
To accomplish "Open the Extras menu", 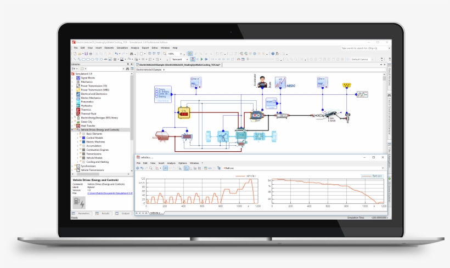I will pyautogui.click(x=155, y=48).
